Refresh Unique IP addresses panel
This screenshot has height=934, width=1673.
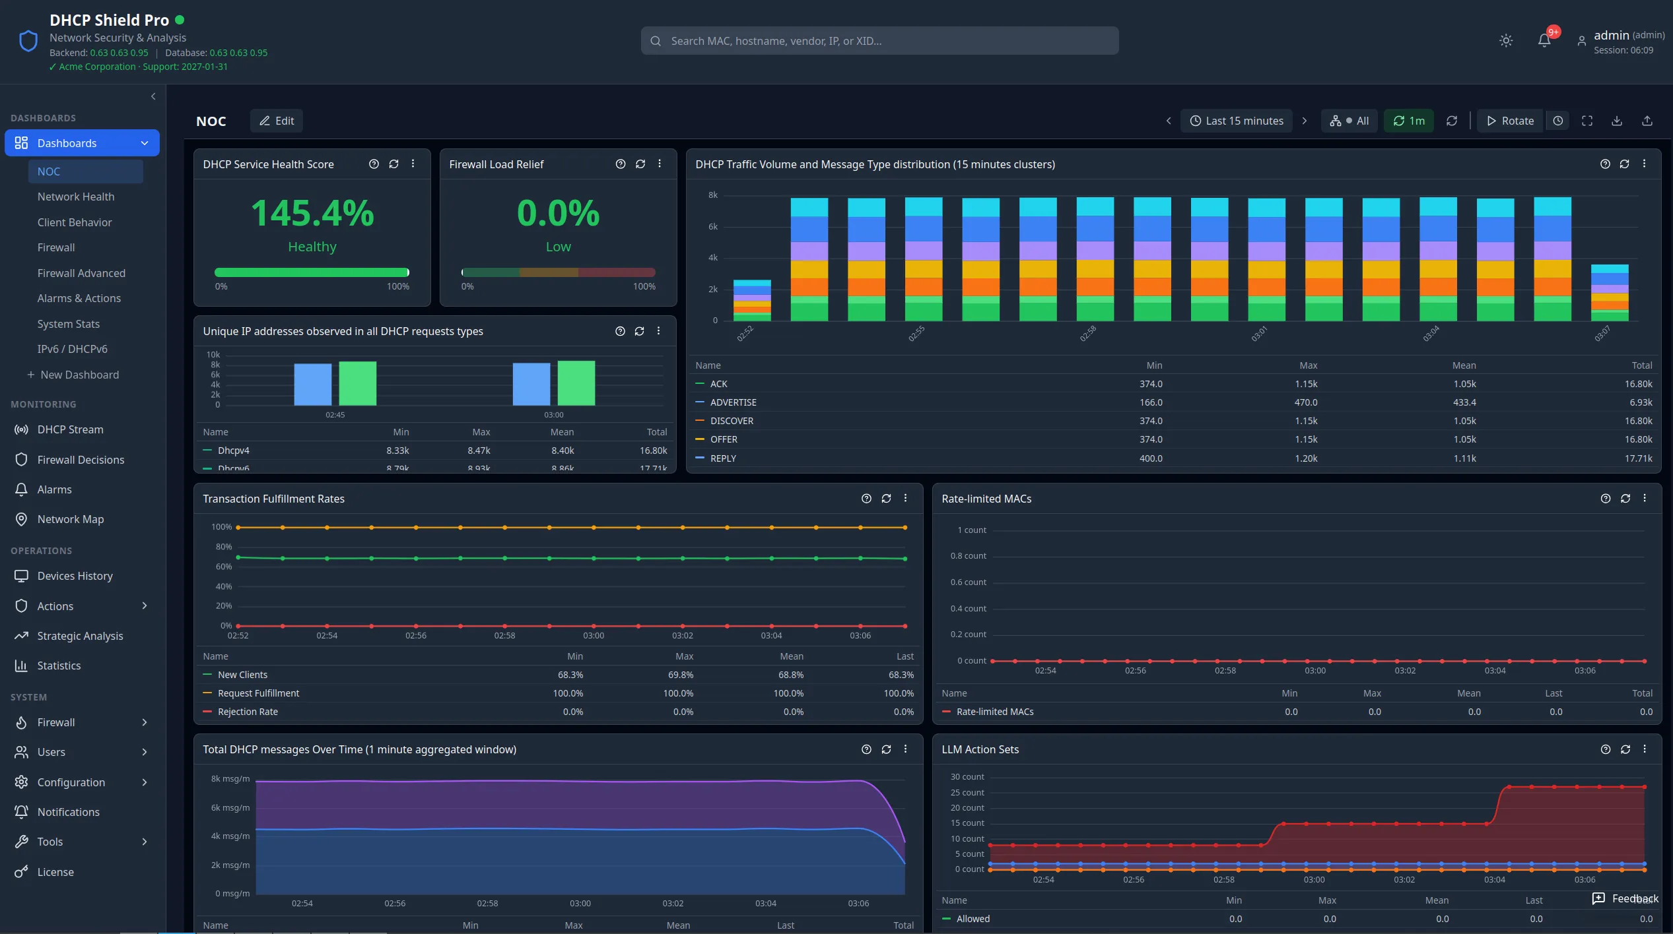tap(639, 331)
